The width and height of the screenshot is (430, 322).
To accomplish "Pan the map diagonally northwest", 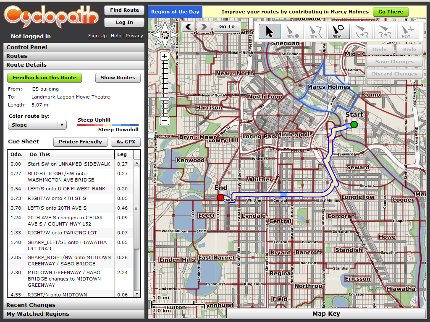I will (158, 28).
